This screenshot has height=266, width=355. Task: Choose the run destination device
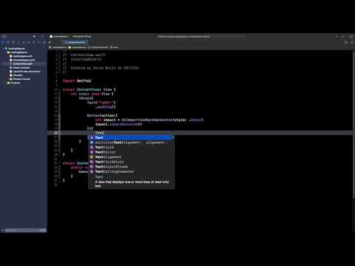pos(82,37)
